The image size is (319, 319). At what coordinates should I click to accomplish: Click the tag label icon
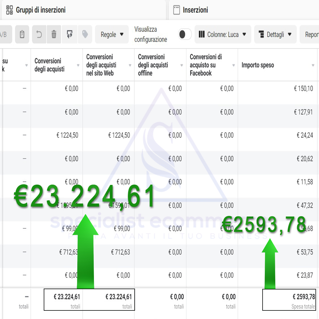pyautogui.click(x=85, y=35)
